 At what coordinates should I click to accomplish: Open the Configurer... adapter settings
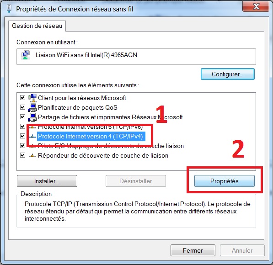pyautogui.click(x=228, y=74)
